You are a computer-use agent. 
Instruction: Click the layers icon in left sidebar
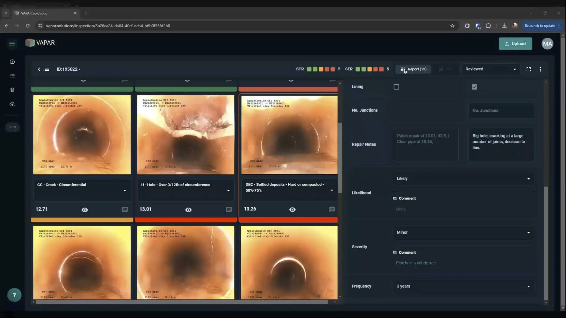(x=12, y=90)
